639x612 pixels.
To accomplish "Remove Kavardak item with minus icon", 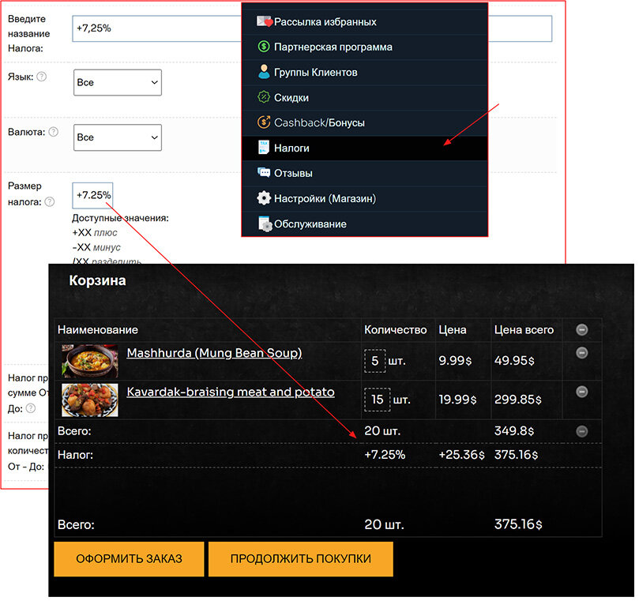I will [x=582, y=392].
